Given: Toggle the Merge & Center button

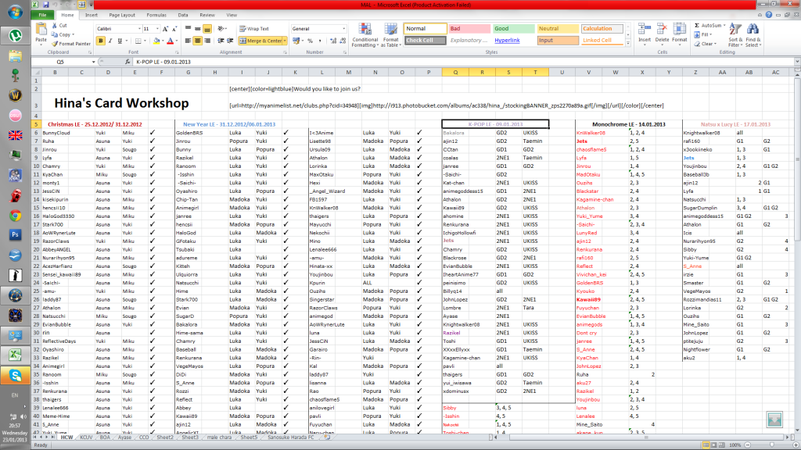Looking at the screenshot, I should point(262,41).
